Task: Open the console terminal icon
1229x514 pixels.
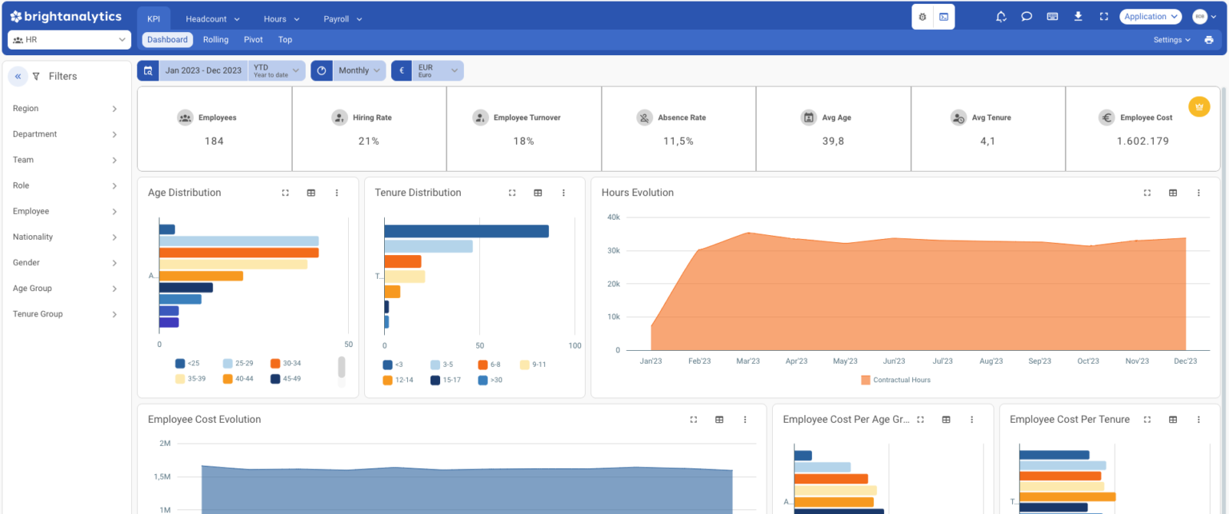Action: pyautogui.click(x=944, y=16)
